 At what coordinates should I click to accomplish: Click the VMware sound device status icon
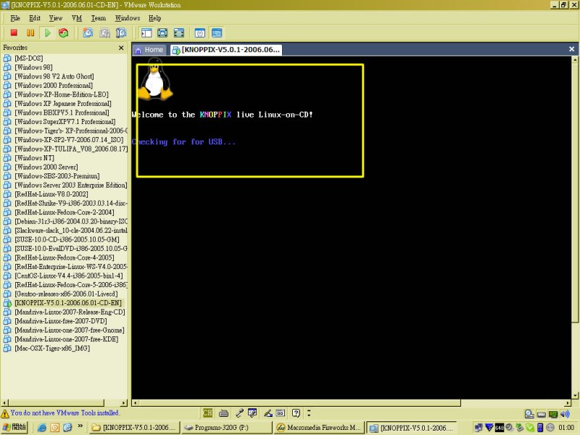click(x=565, y=414)
